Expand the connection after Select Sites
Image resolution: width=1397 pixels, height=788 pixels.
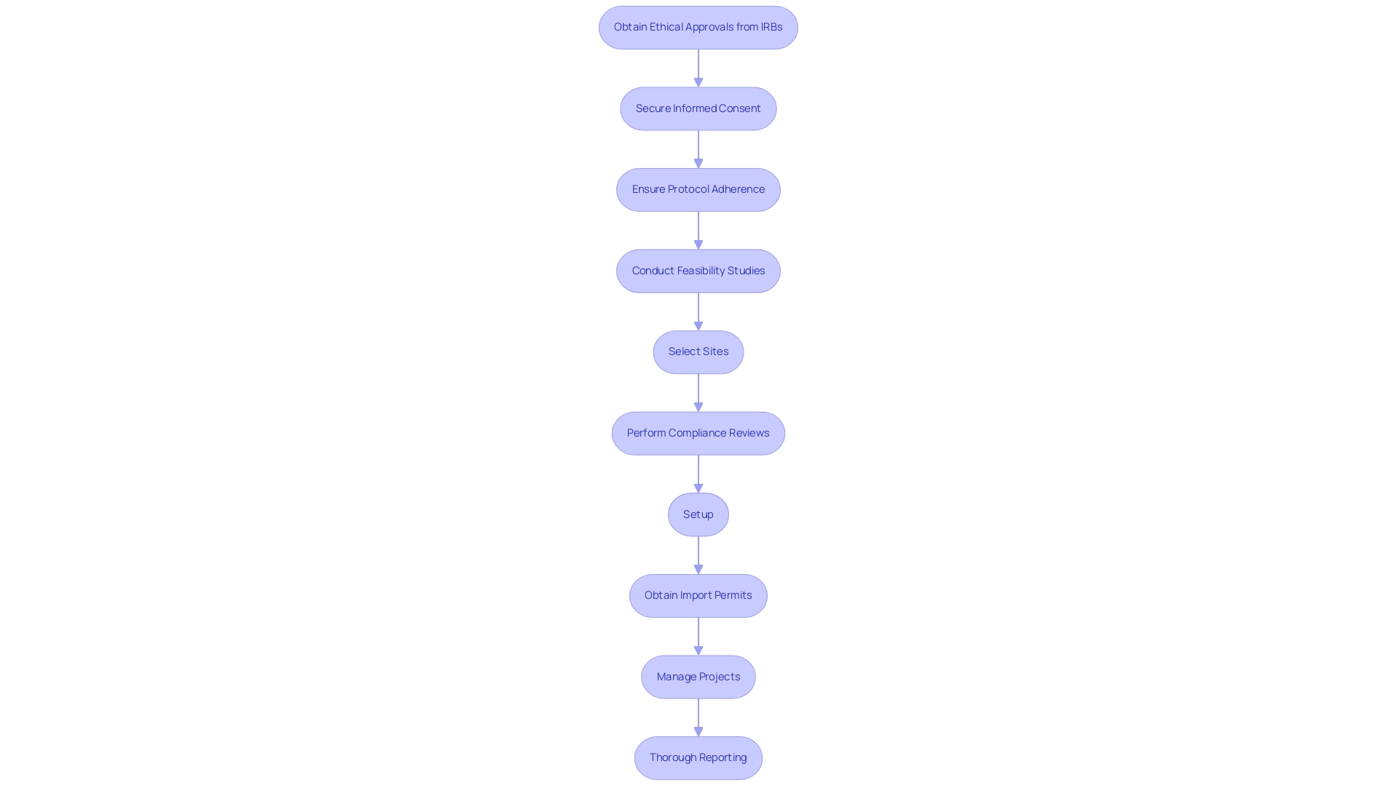tap(698, 390)
